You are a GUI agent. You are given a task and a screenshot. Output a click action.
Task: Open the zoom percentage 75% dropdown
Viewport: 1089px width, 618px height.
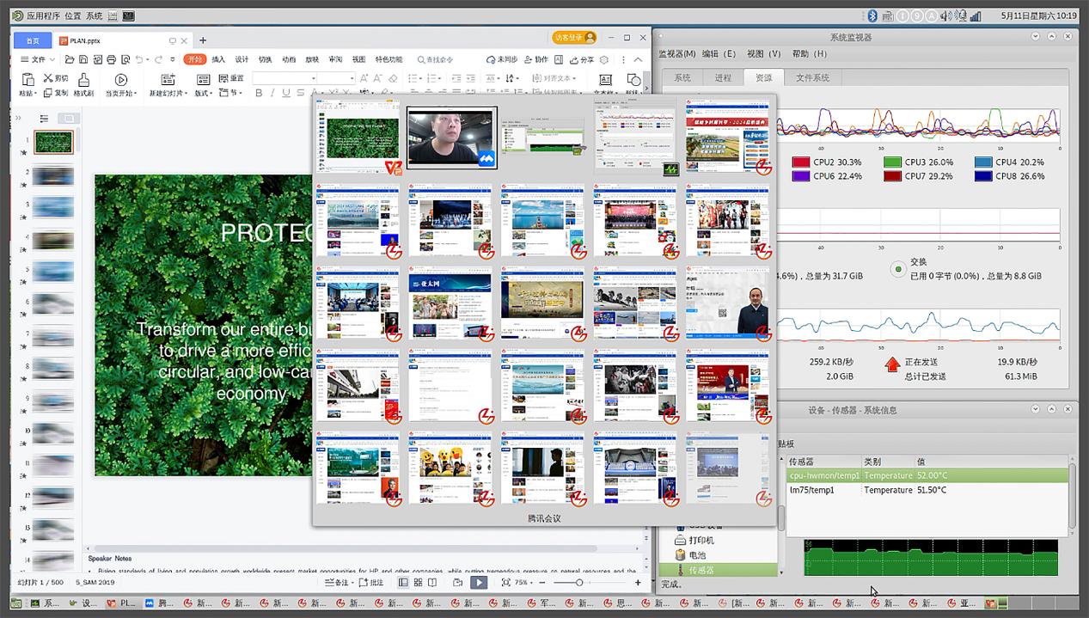[523, 583]
